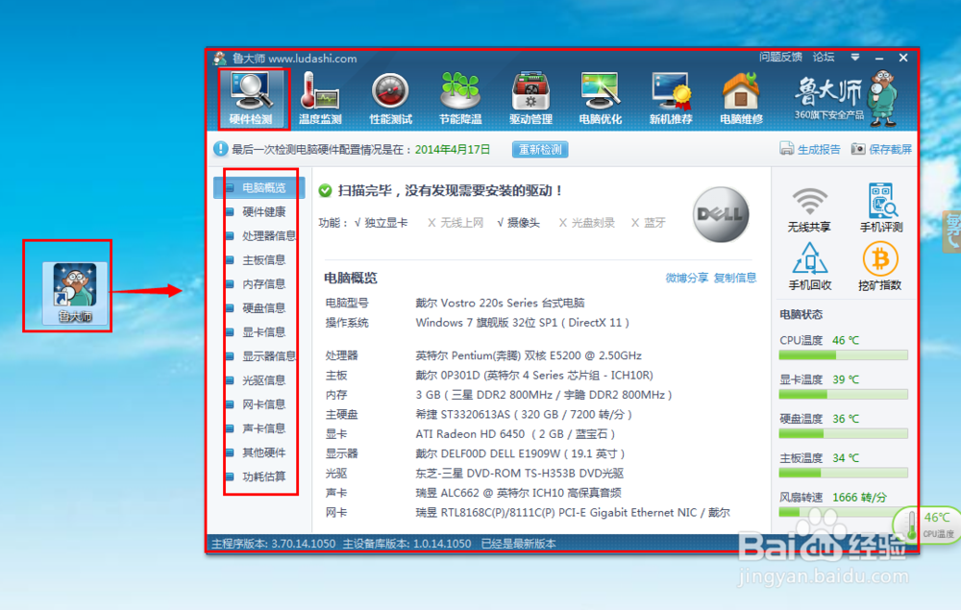Open 论坛 forum link

[x=824, y=57]
